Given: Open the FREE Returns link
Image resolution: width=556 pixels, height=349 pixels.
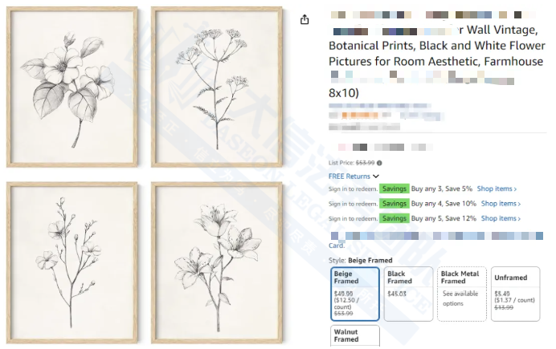Looking at the screenshot, I should tap(350, 177).
